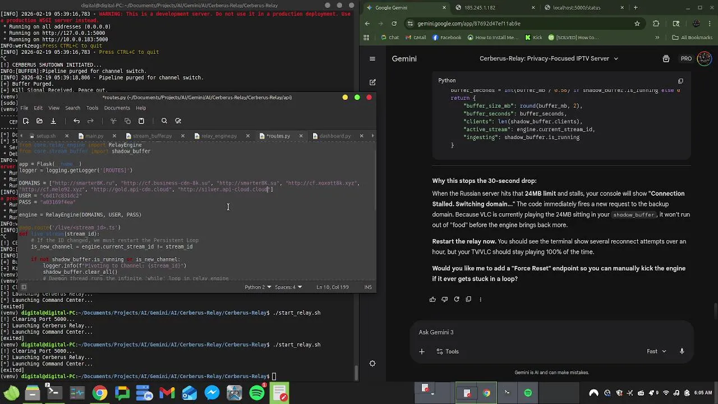Image resolution: width=718 pixels, height=404 pixels.
Task: Open the View menu in text editor
Action: [x=54, y=108]
